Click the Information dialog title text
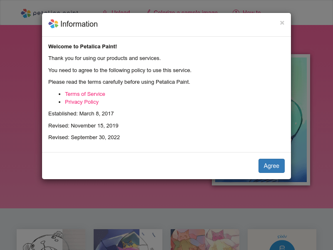This screenshot has width=333, height=250. tap(79, 24)
